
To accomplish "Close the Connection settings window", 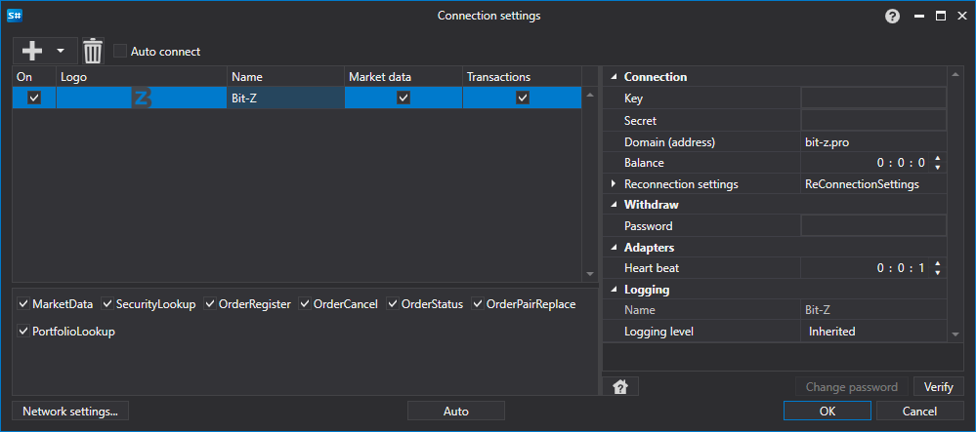I will 961,17.
